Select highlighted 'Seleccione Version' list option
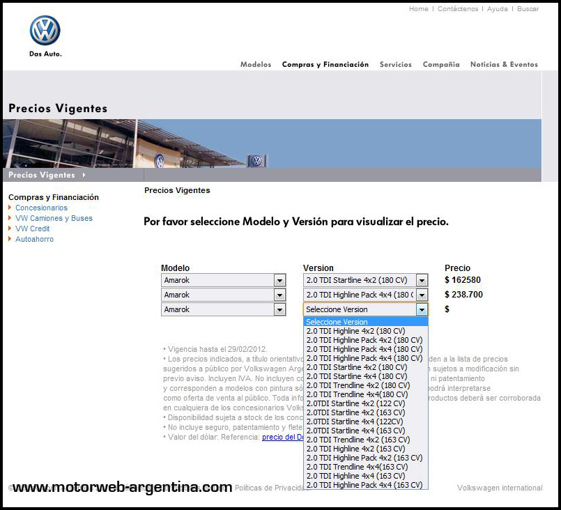 tap(366, 321)
